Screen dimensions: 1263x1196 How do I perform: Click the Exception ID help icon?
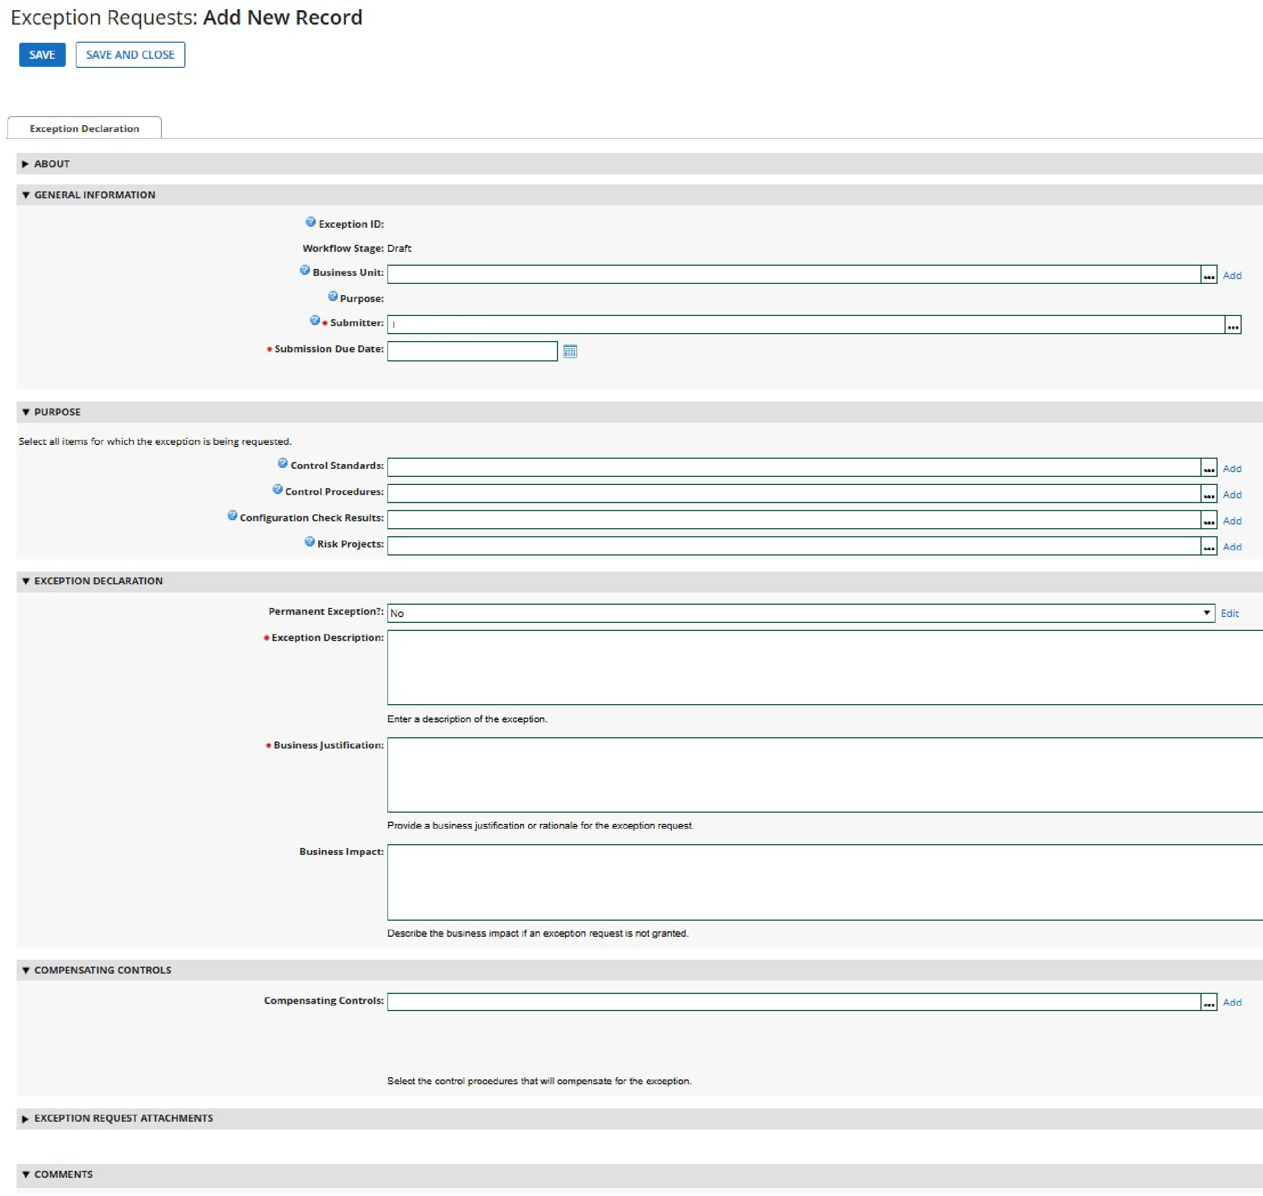311,222
